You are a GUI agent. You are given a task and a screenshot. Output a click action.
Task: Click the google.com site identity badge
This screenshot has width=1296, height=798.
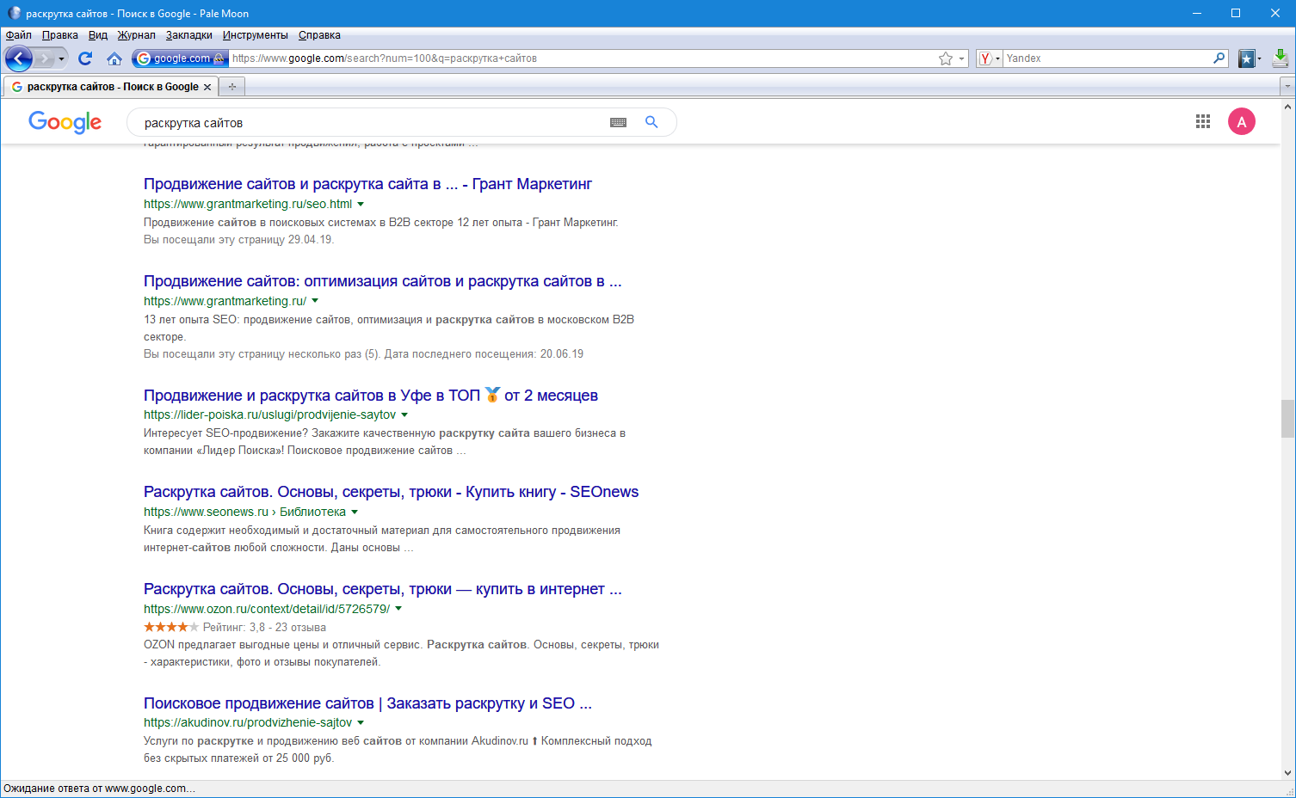point(180,58)
